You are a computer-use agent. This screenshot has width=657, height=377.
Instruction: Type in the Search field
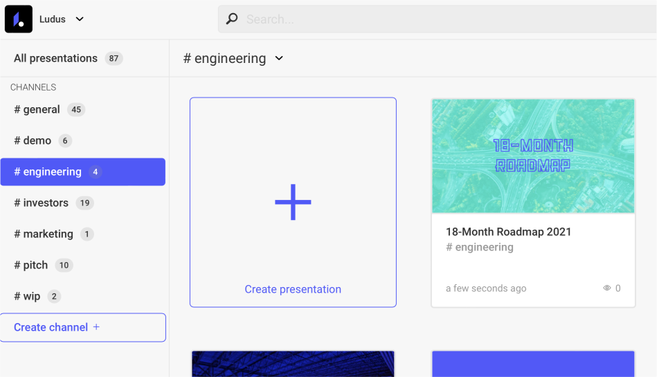point(443,19)
